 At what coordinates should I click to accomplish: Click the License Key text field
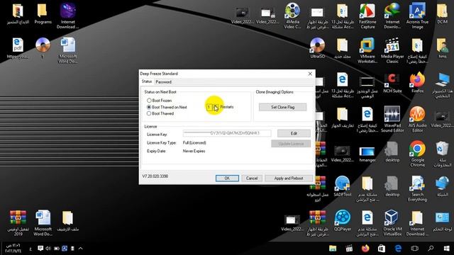coord(227,133)
